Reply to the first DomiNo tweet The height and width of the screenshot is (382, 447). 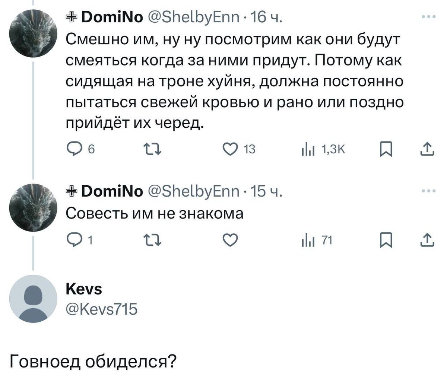(x=73, y=150)
